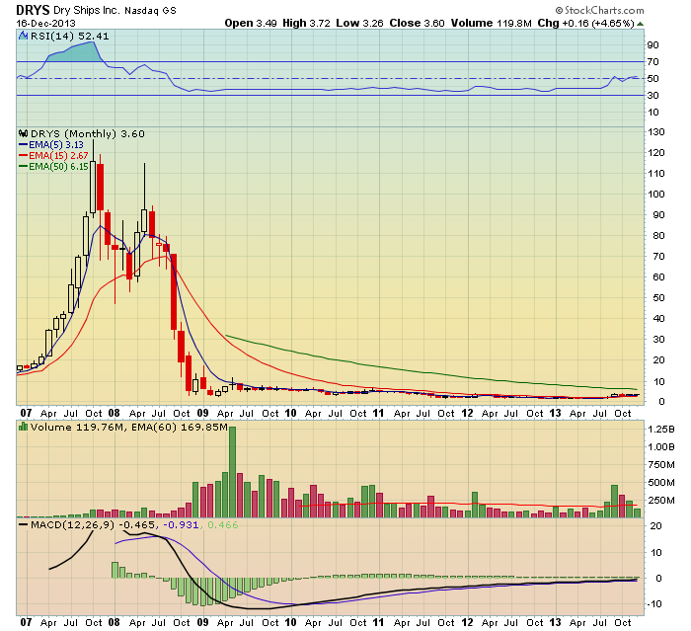Click the MACD(12,26,9) -0.465 label

pos(93,524)
